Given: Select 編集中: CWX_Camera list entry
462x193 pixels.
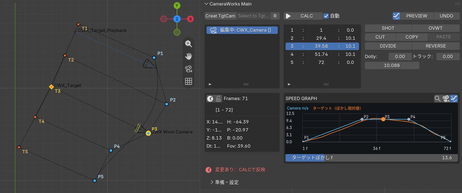Looking at the screenshot, I should [x=242, y=30].
